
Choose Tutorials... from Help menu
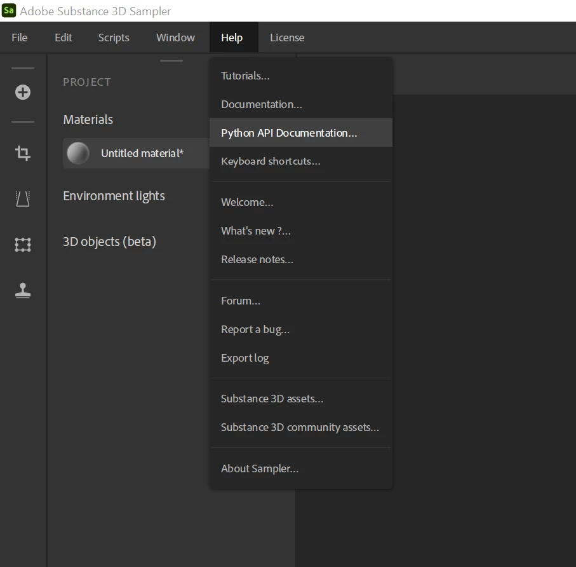coord(301,76)
